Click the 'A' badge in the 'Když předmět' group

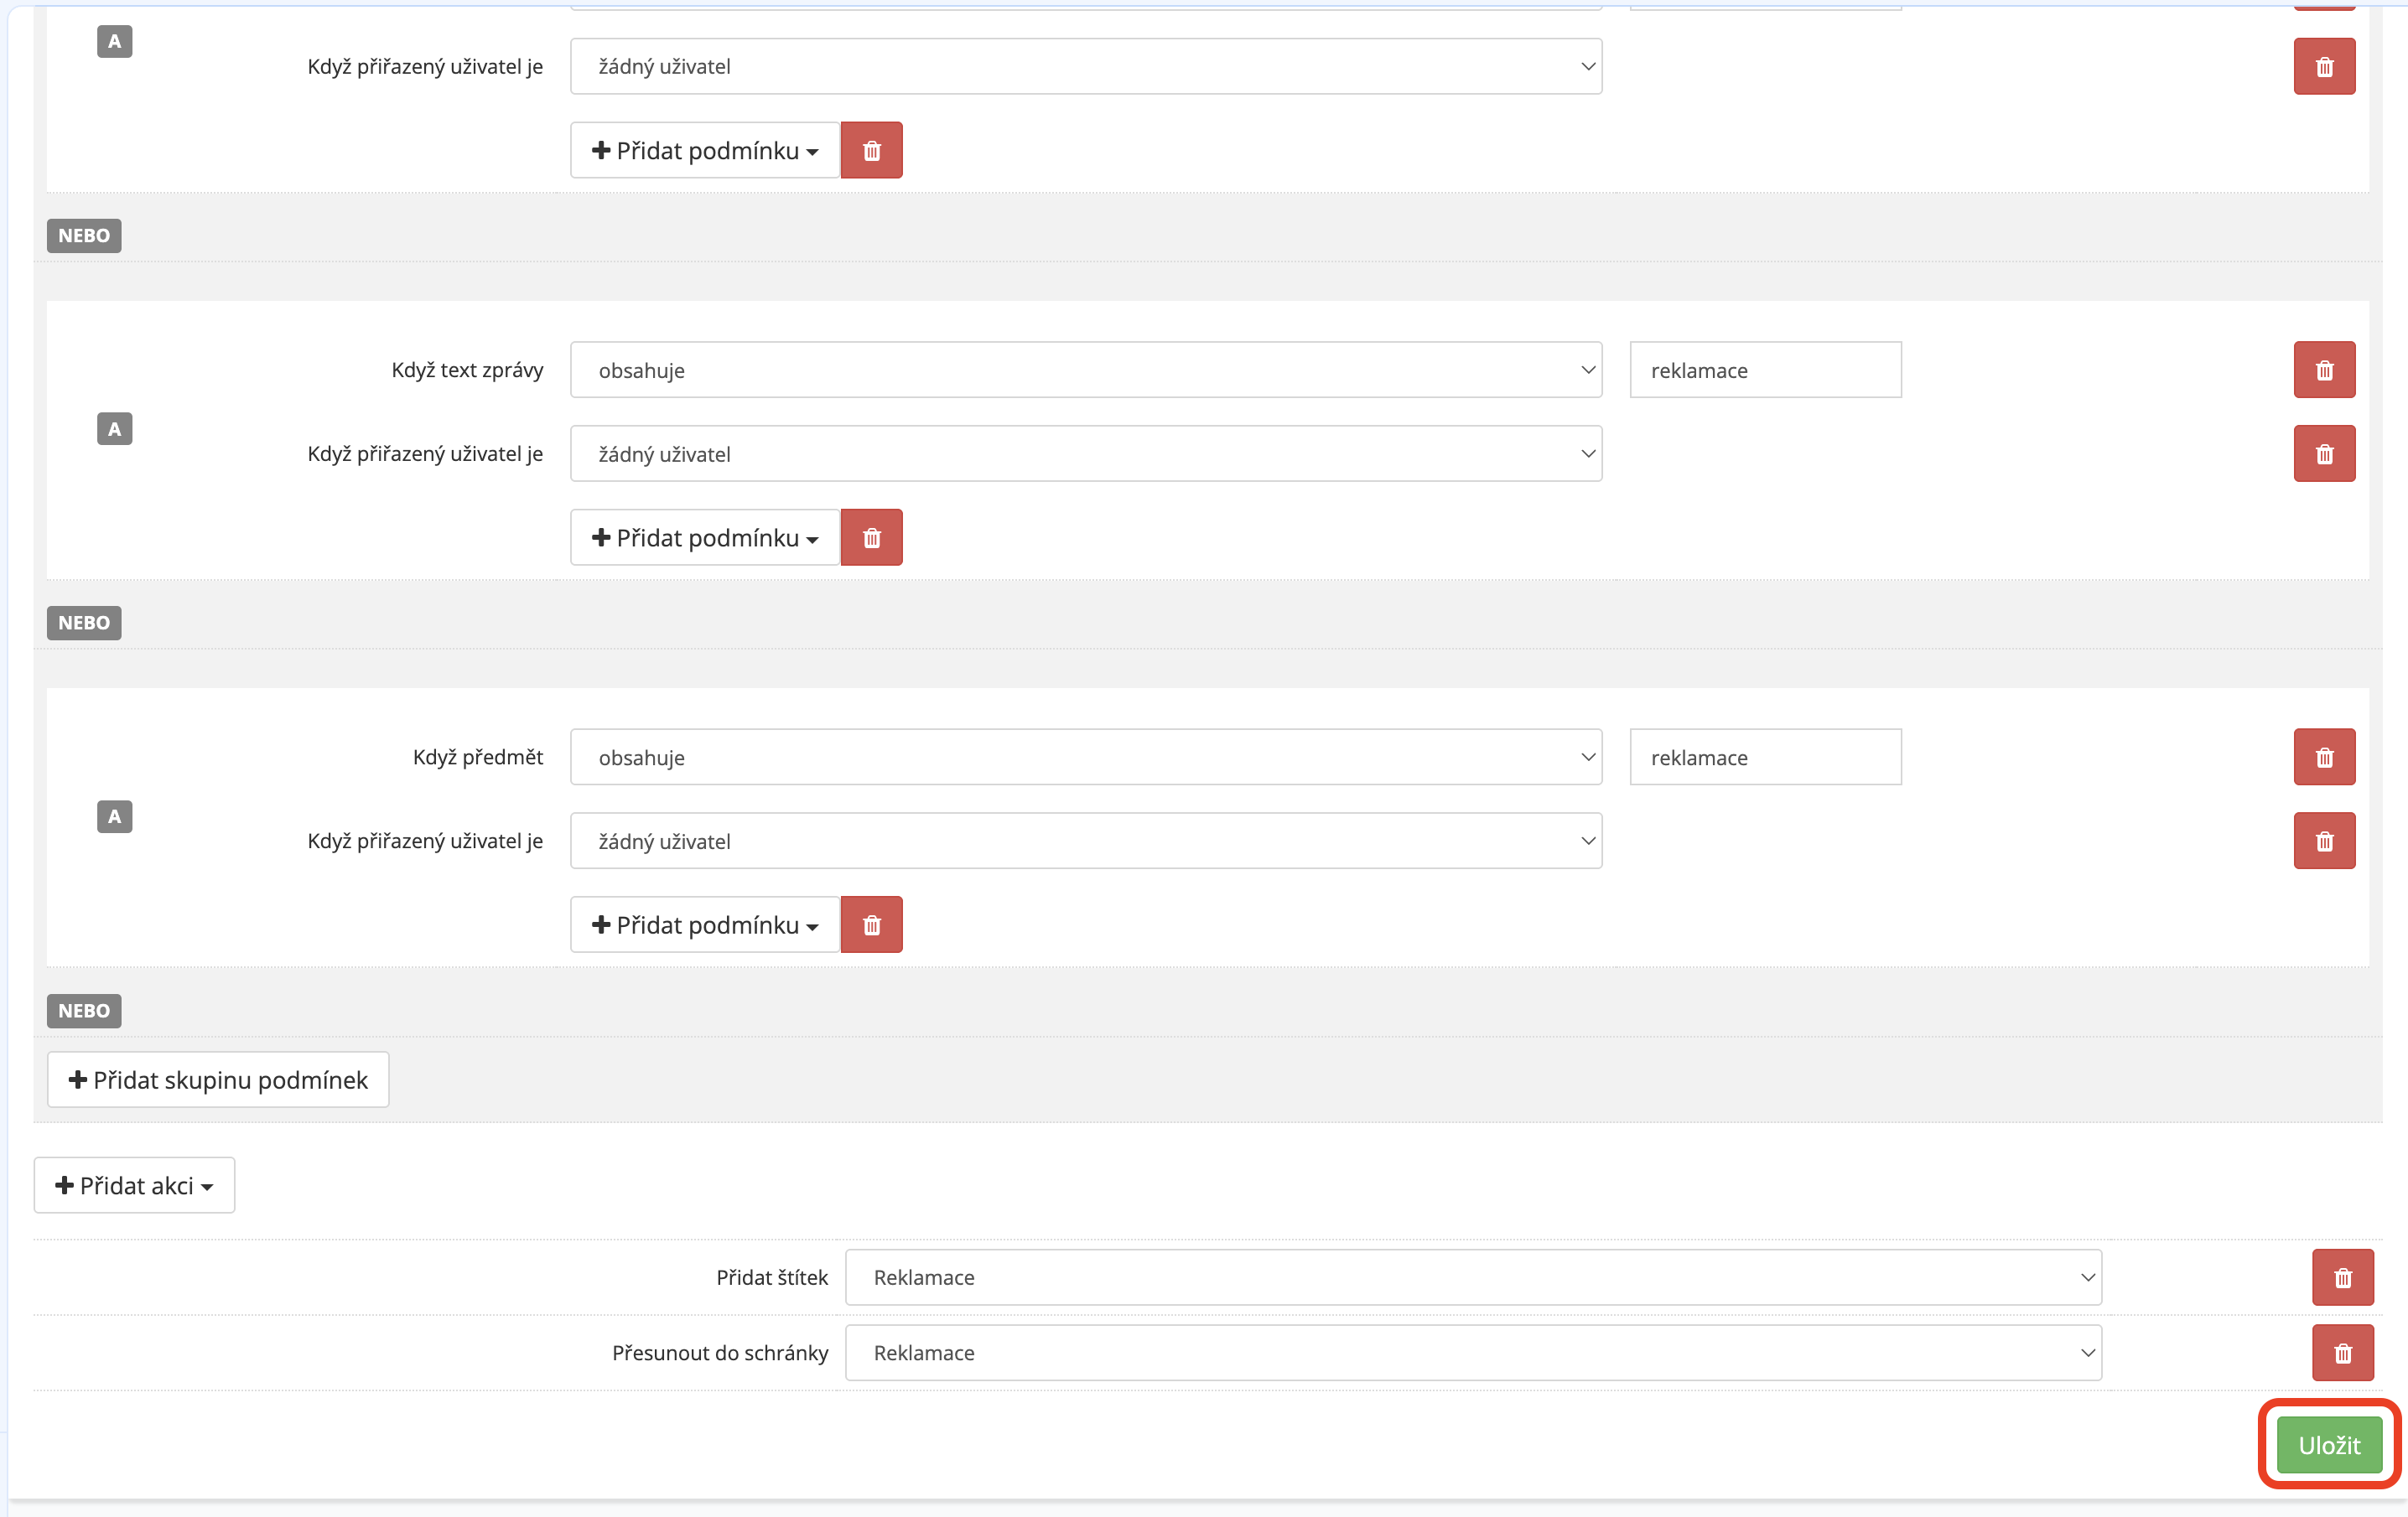114,816
